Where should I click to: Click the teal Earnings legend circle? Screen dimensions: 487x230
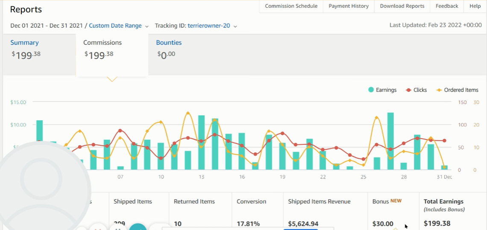(371, 90)
